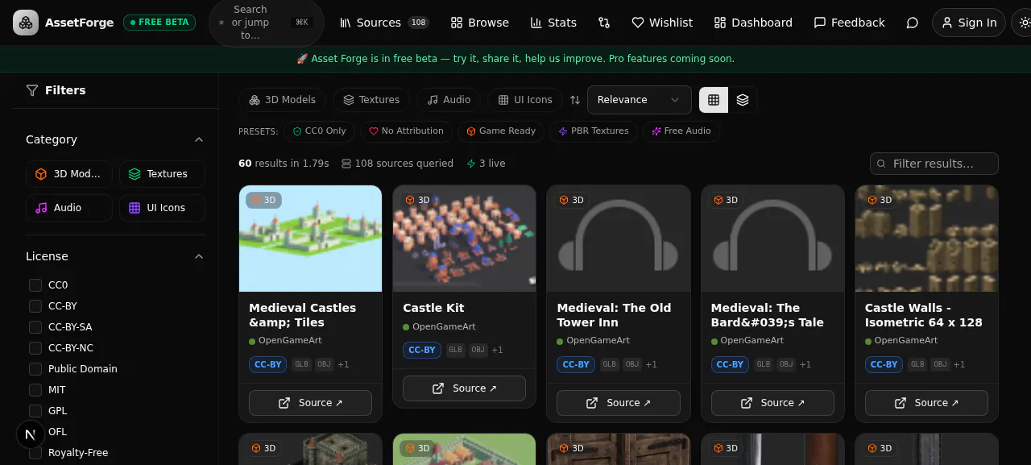The width and height of the screenshot is (1031, 465).
Task: Filter by Textures tab above results
Action: click(371, 100)
